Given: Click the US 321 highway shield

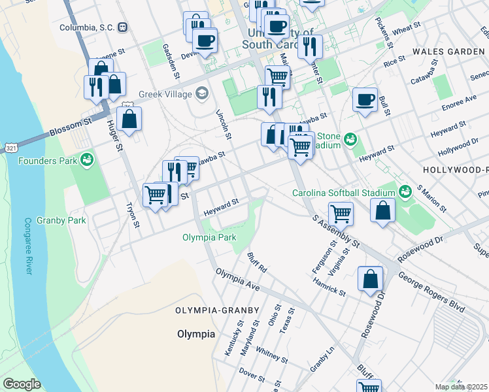Looking at the screenshot, I should [x=11, y=148].
